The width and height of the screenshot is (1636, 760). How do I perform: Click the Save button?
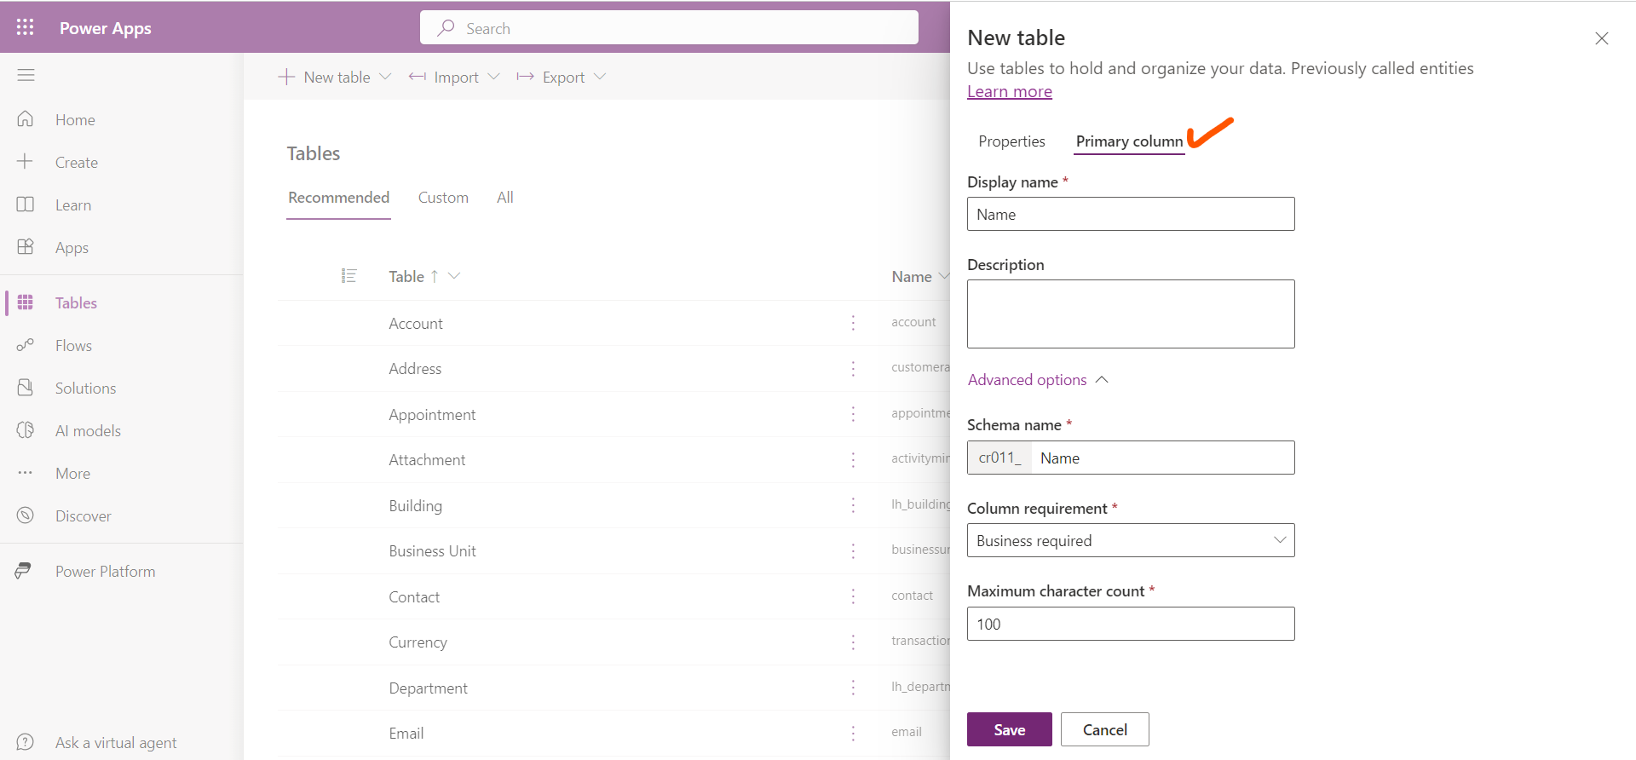click(1009, 729)
